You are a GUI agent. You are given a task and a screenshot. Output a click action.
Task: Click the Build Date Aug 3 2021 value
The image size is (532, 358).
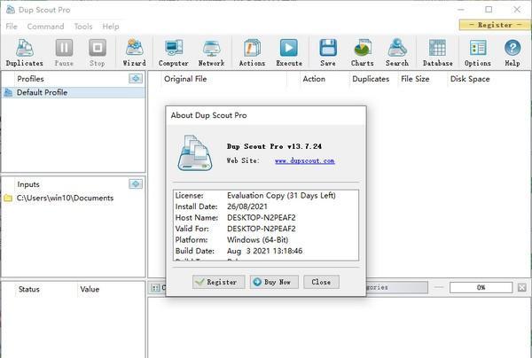264,251
